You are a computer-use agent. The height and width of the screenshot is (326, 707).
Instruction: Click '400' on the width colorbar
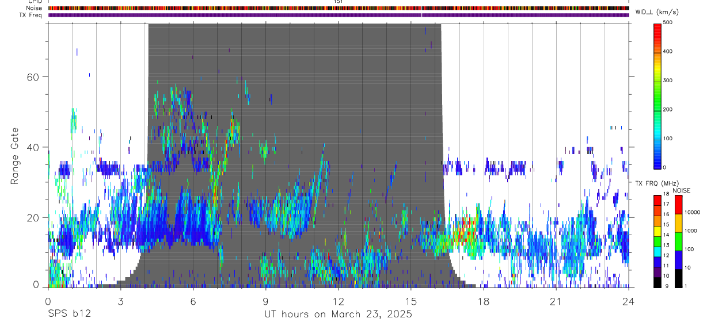point(668,52)
